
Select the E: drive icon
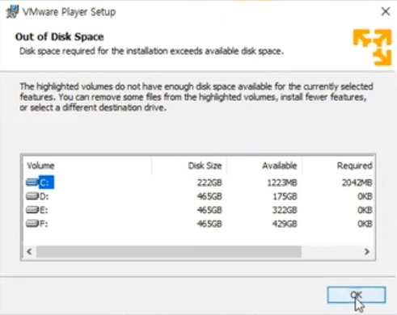pyautogui.click(x=32, y=210)
